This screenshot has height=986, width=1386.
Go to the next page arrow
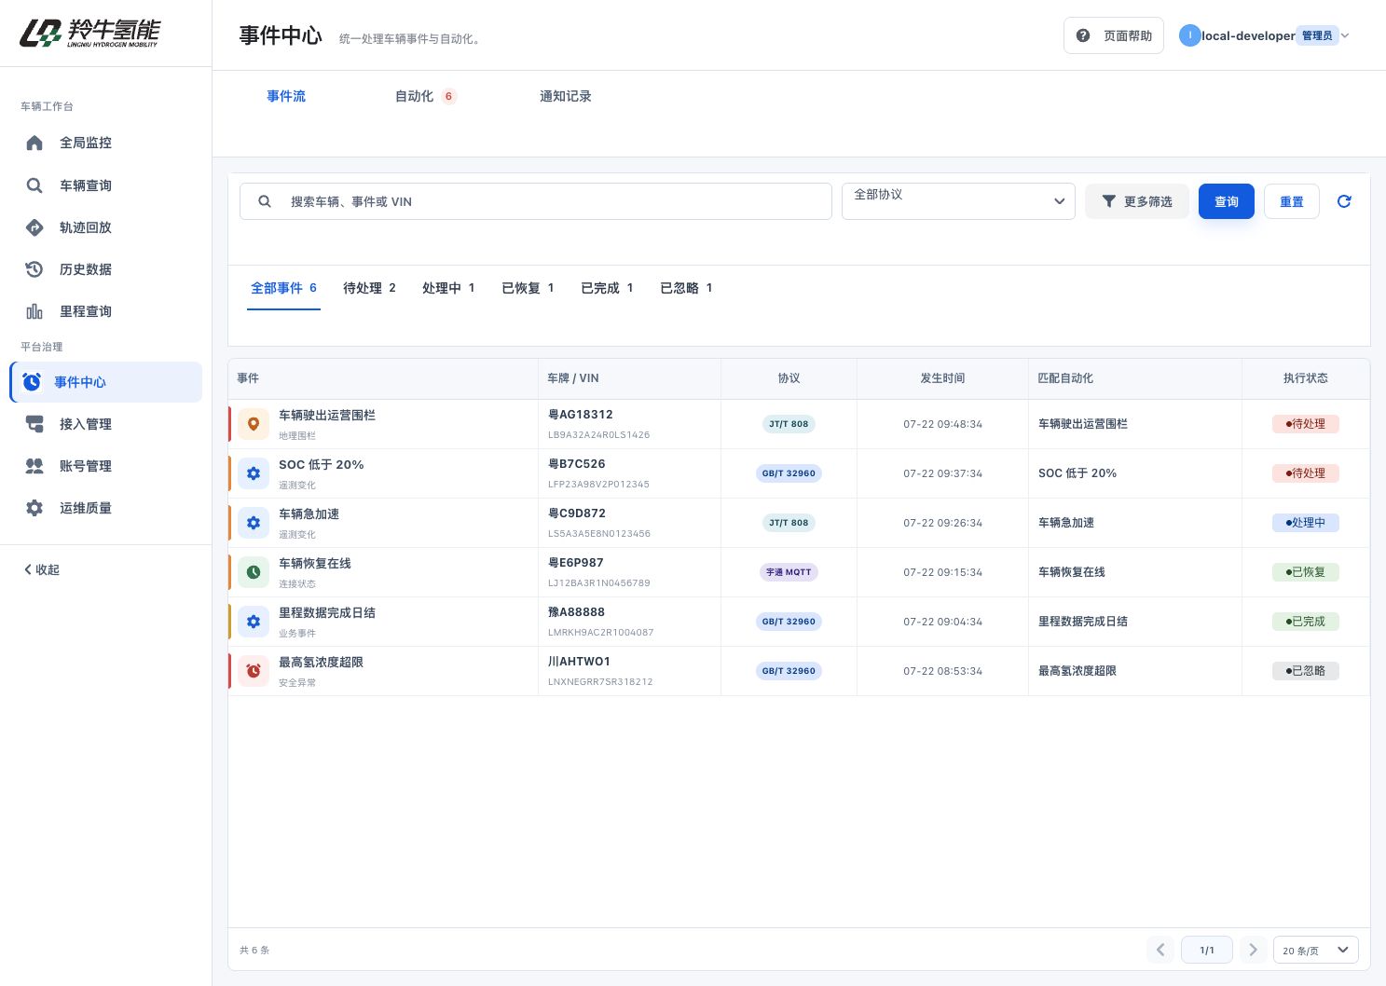pyautogui.click(x=1254, y=950)
